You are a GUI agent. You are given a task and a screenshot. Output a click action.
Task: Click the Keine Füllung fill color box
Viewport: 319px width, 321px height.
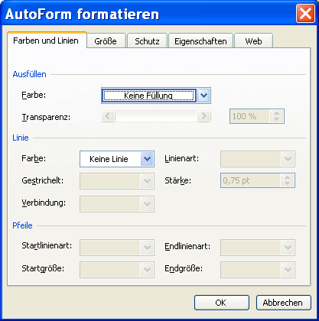(149, 96)
